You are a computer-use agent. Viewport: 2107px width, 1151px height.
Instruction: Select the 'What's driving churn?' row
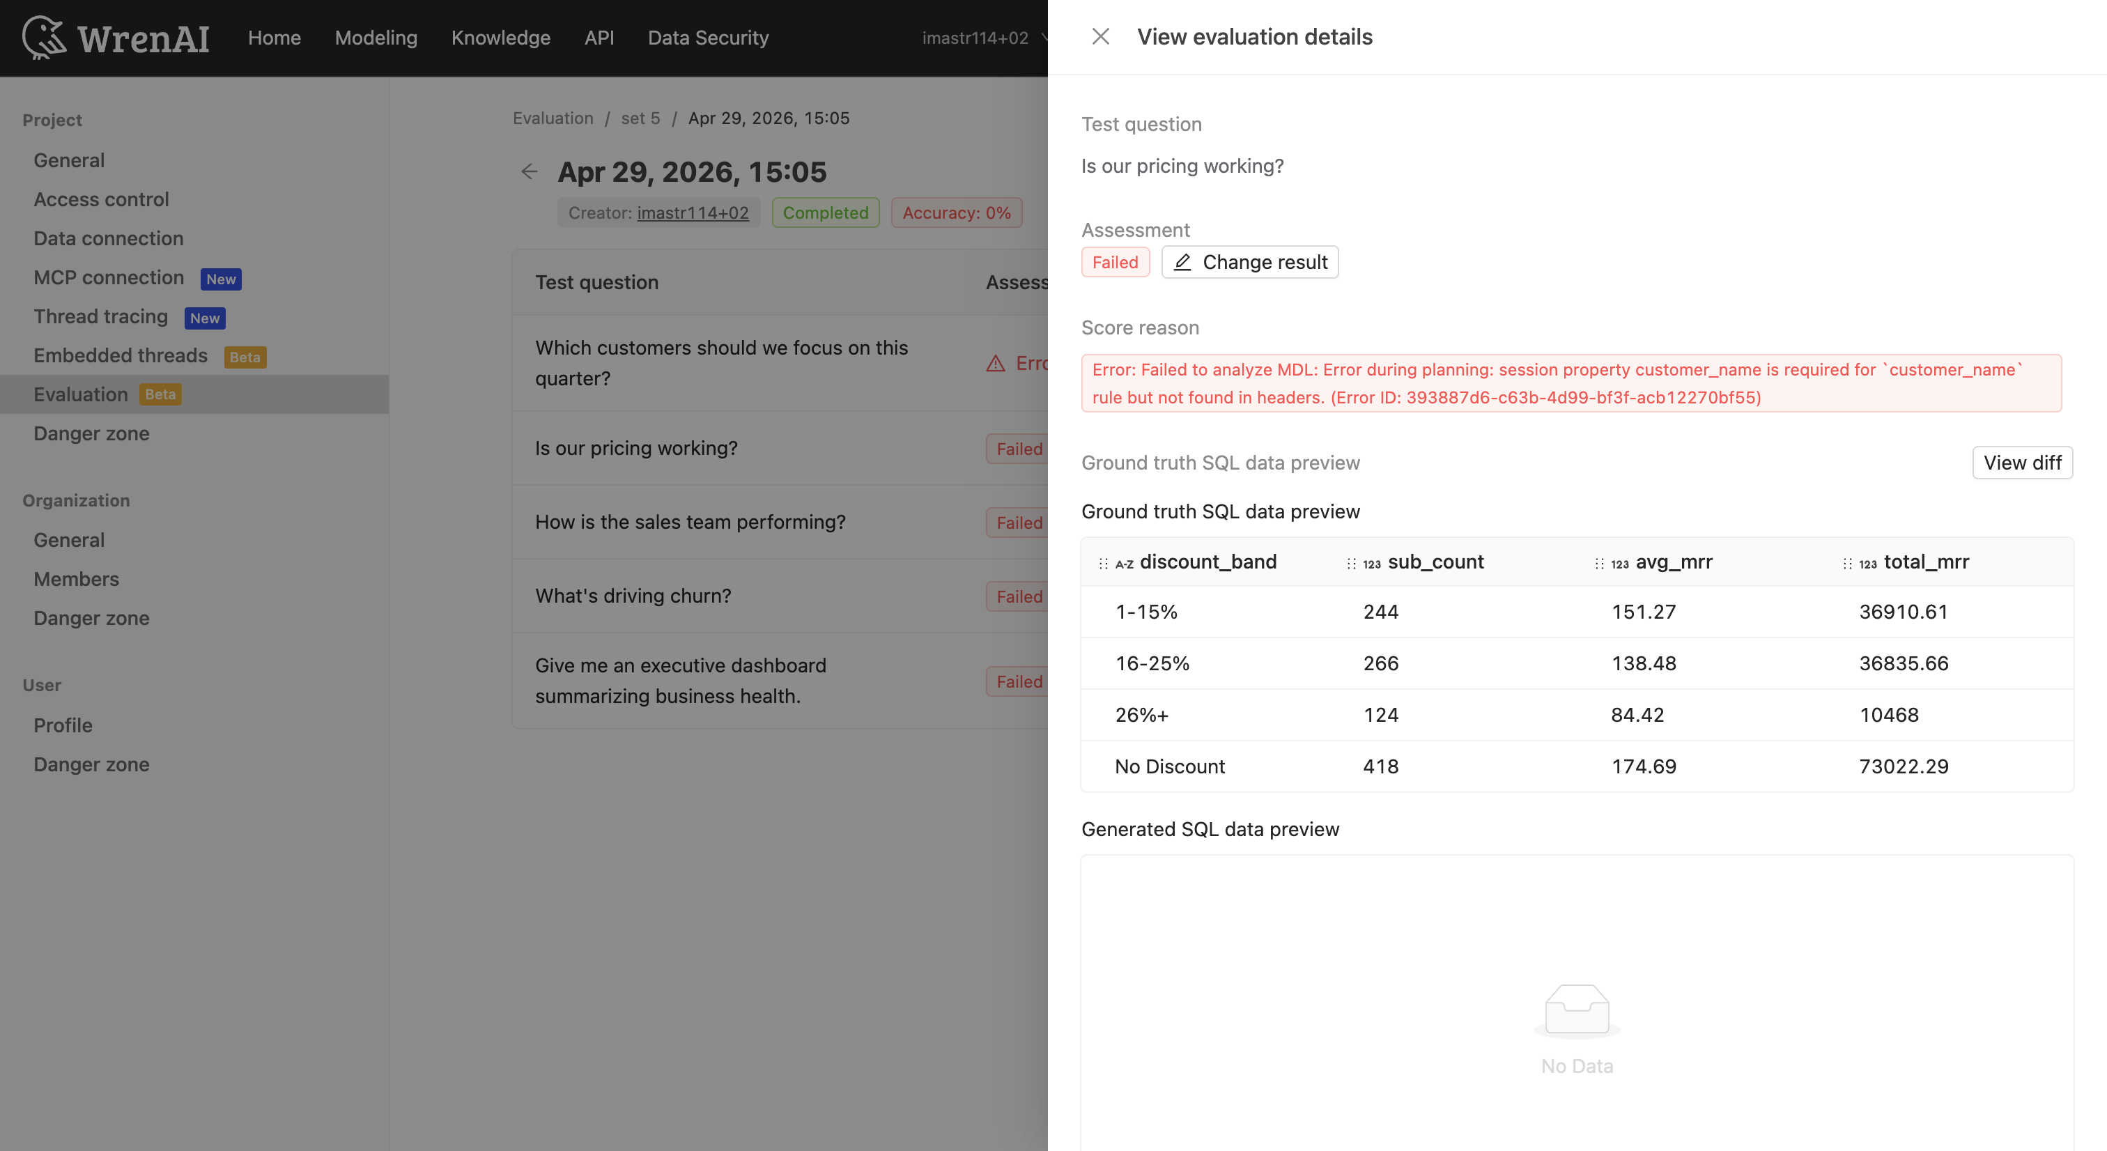[780, 596]
